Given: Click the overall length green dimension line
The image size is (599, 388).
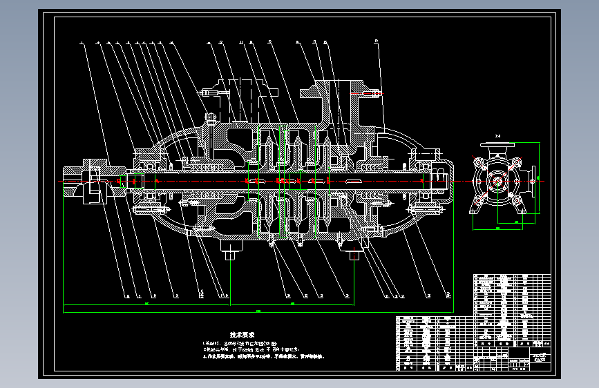Looking at the screenshot, I should click(x=258, y=312).
